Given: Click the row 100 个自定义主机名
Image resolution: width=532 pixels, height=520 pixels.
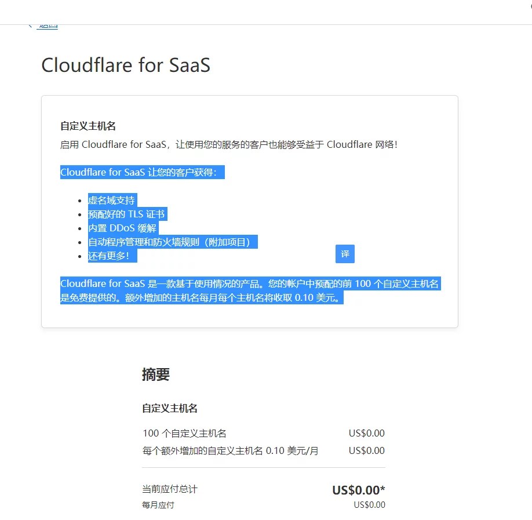Looking at the screenshot, I should coord(264,434).
